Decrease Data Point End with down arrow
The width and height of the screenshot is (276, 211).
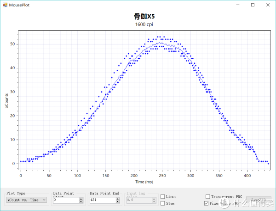click(118, 201)
